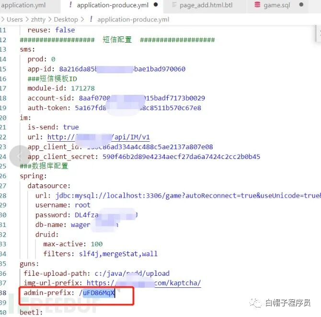Click the 'password: DL4fza' line
The width and height of the screenshot is (321, 317).
click(86, 215)
